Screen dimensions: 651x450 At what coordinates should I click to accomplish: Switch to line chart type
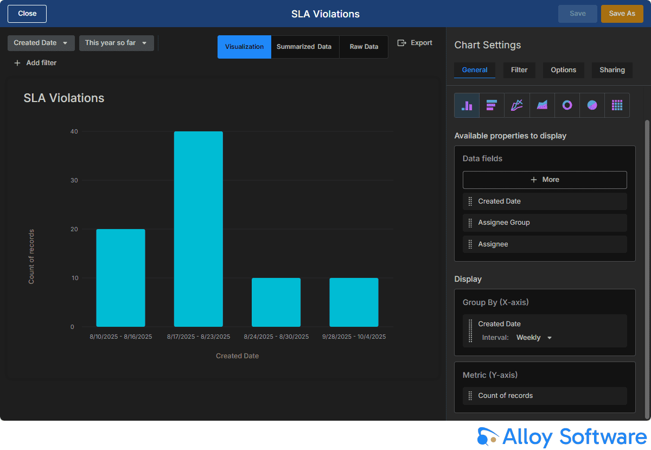coord(516,105)
